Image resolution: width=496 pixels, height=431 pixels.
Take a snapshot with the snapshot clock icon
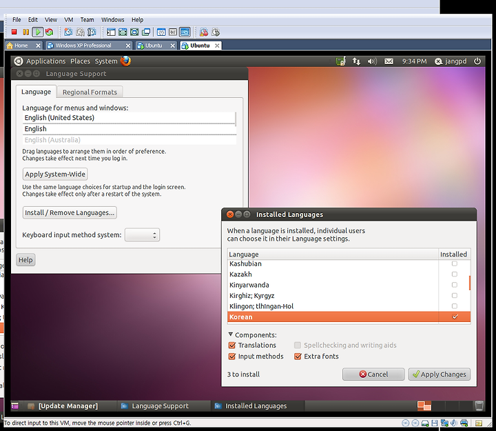point(68,32)
